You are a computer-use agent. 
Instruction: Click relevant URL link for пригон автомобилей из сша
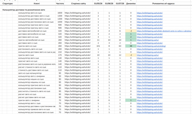pyautogui.click(x=148, y=40)
